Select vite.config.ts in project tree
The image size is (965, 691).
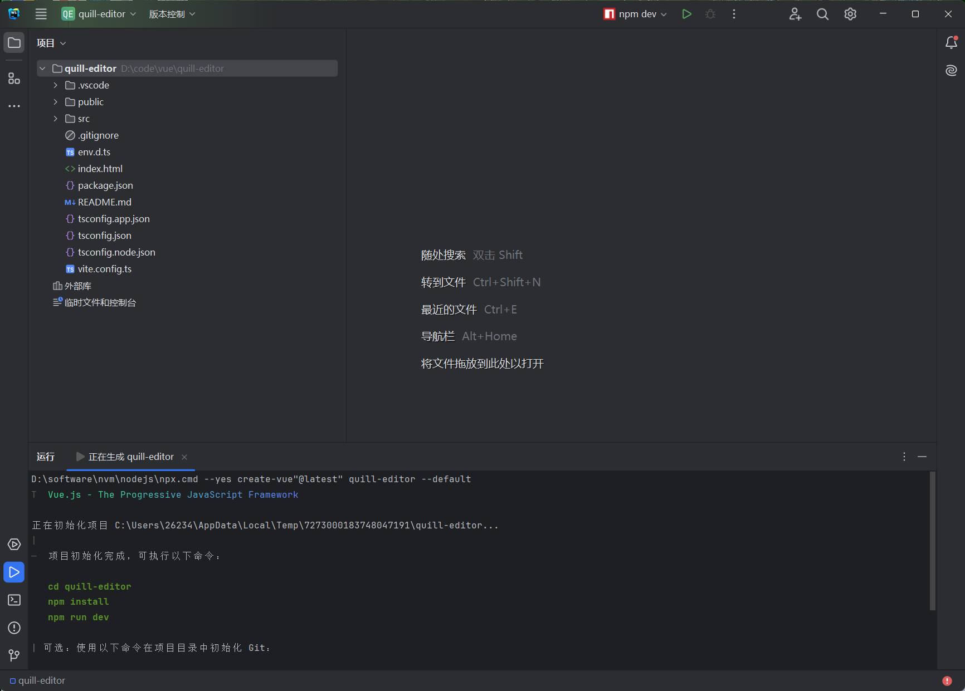pyautogui.click(x=99, y=269)
